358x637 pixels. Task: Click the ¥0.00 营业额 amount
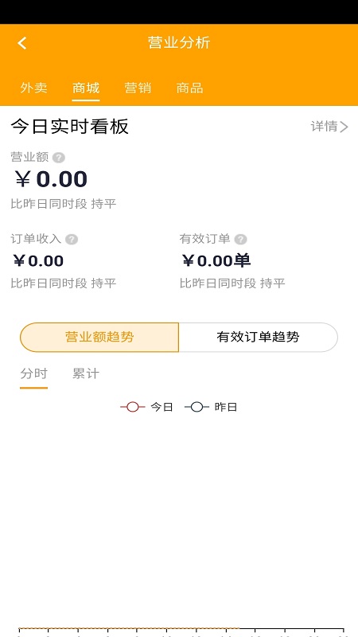click(x=51, y=179)
